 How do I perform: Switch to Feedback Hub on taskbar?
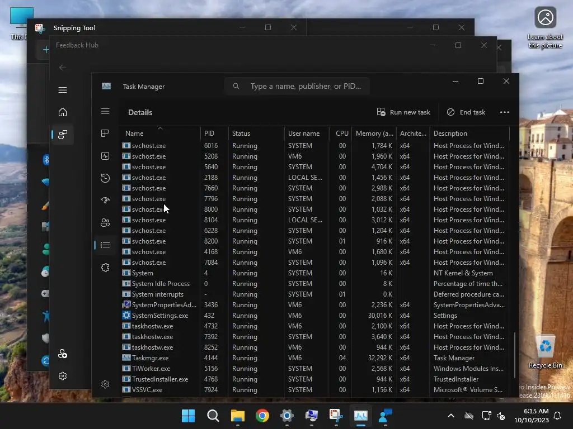coord(385,416)
